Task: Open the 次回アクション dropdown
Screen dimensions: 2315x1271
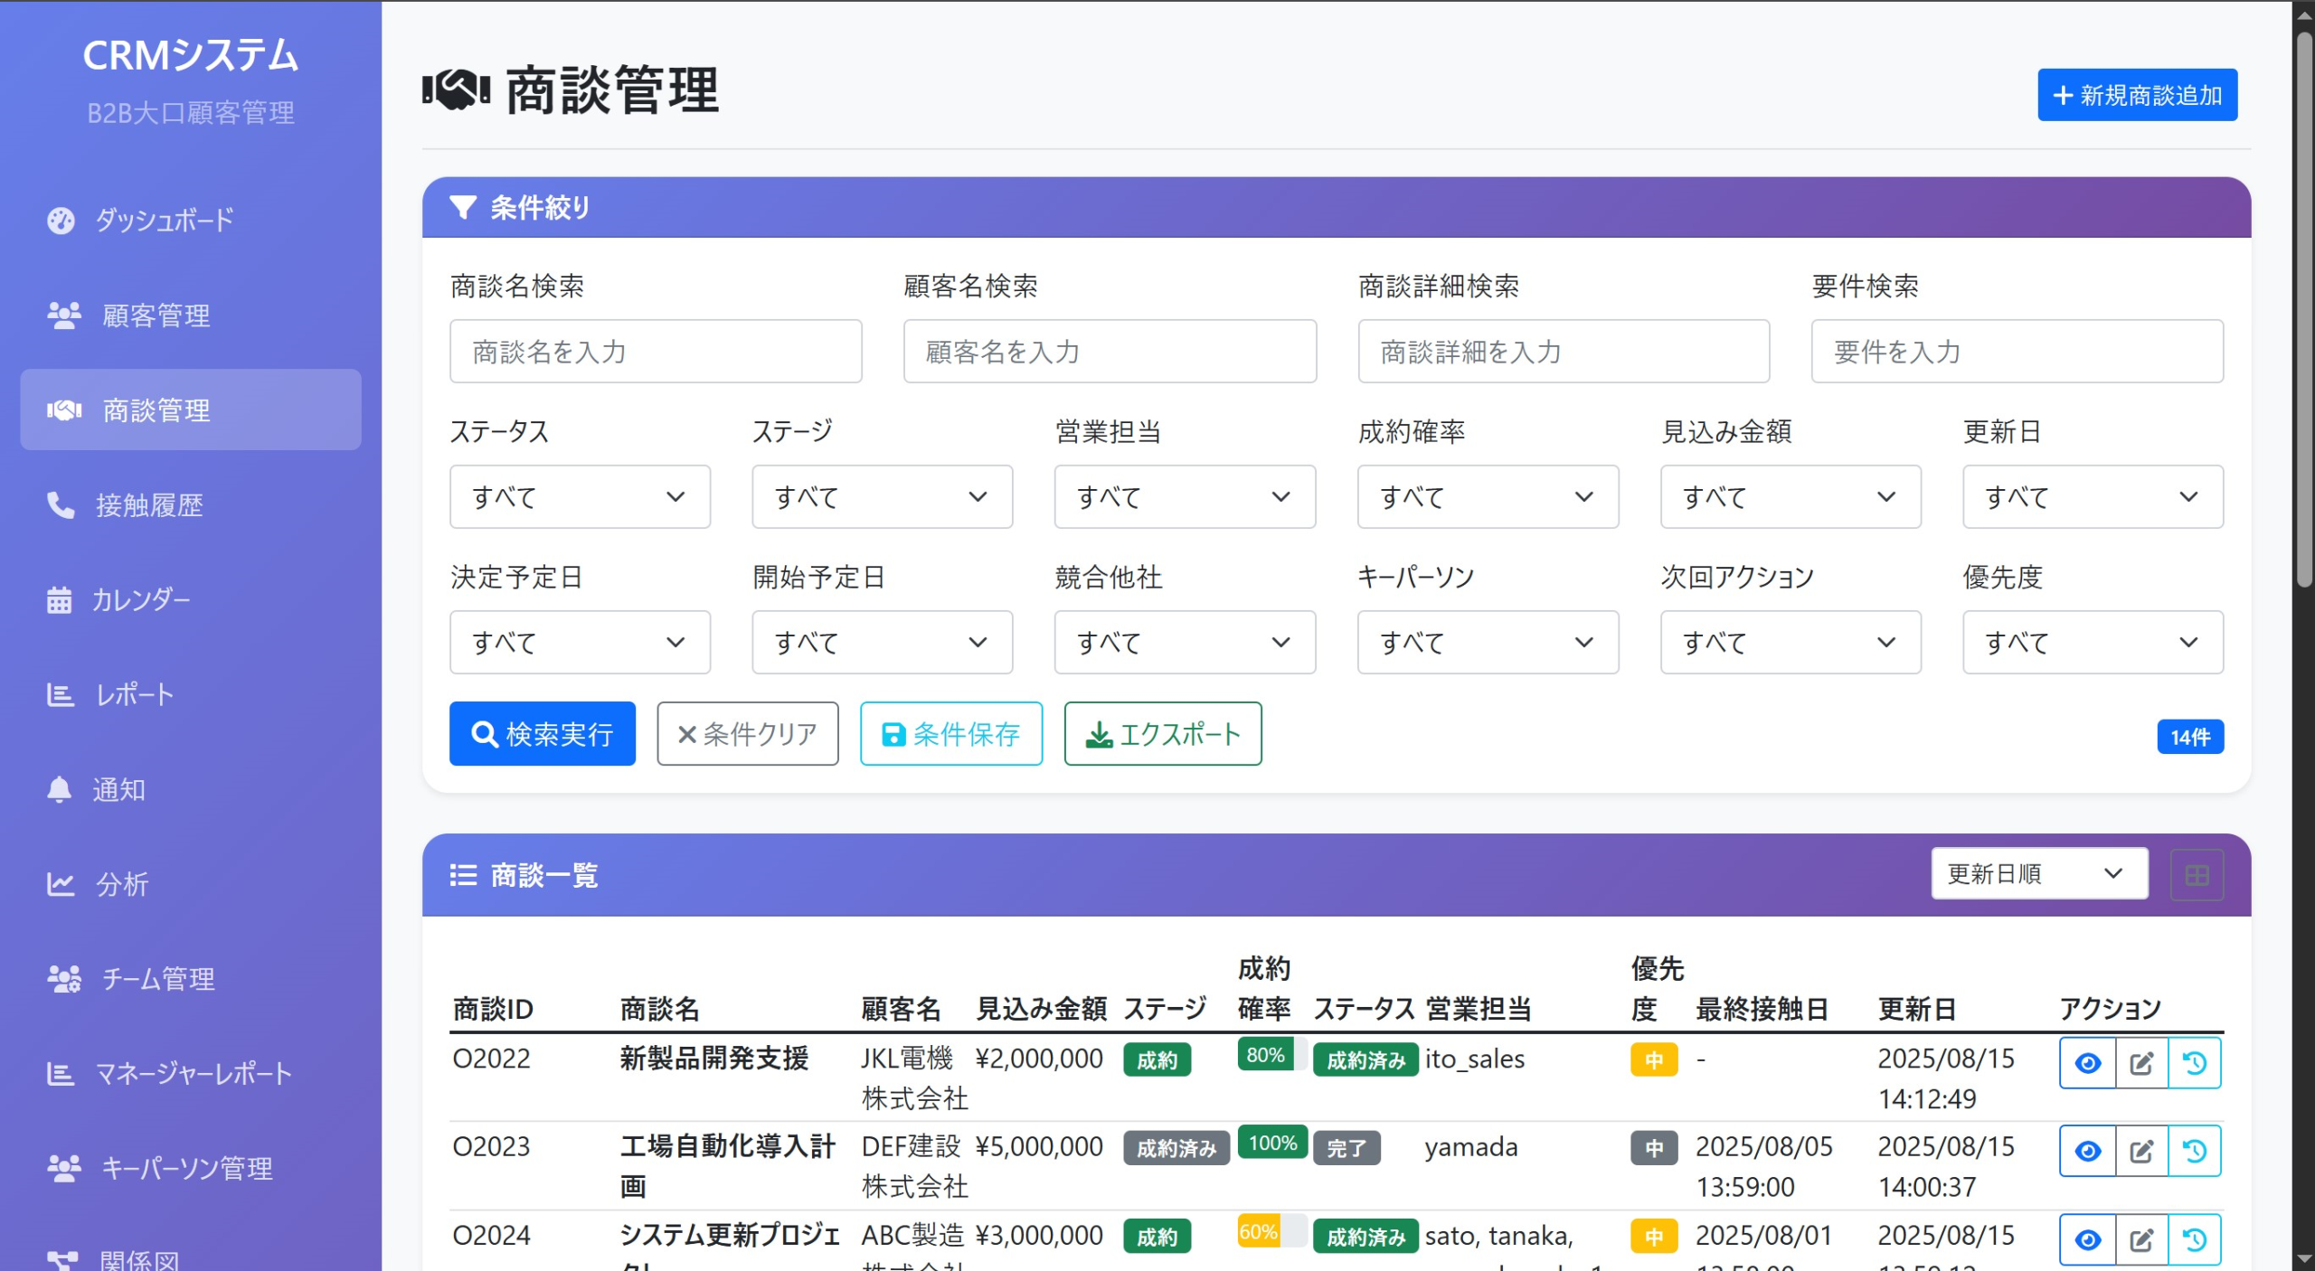Action: pyautogui.click(x=1791, y=642)
